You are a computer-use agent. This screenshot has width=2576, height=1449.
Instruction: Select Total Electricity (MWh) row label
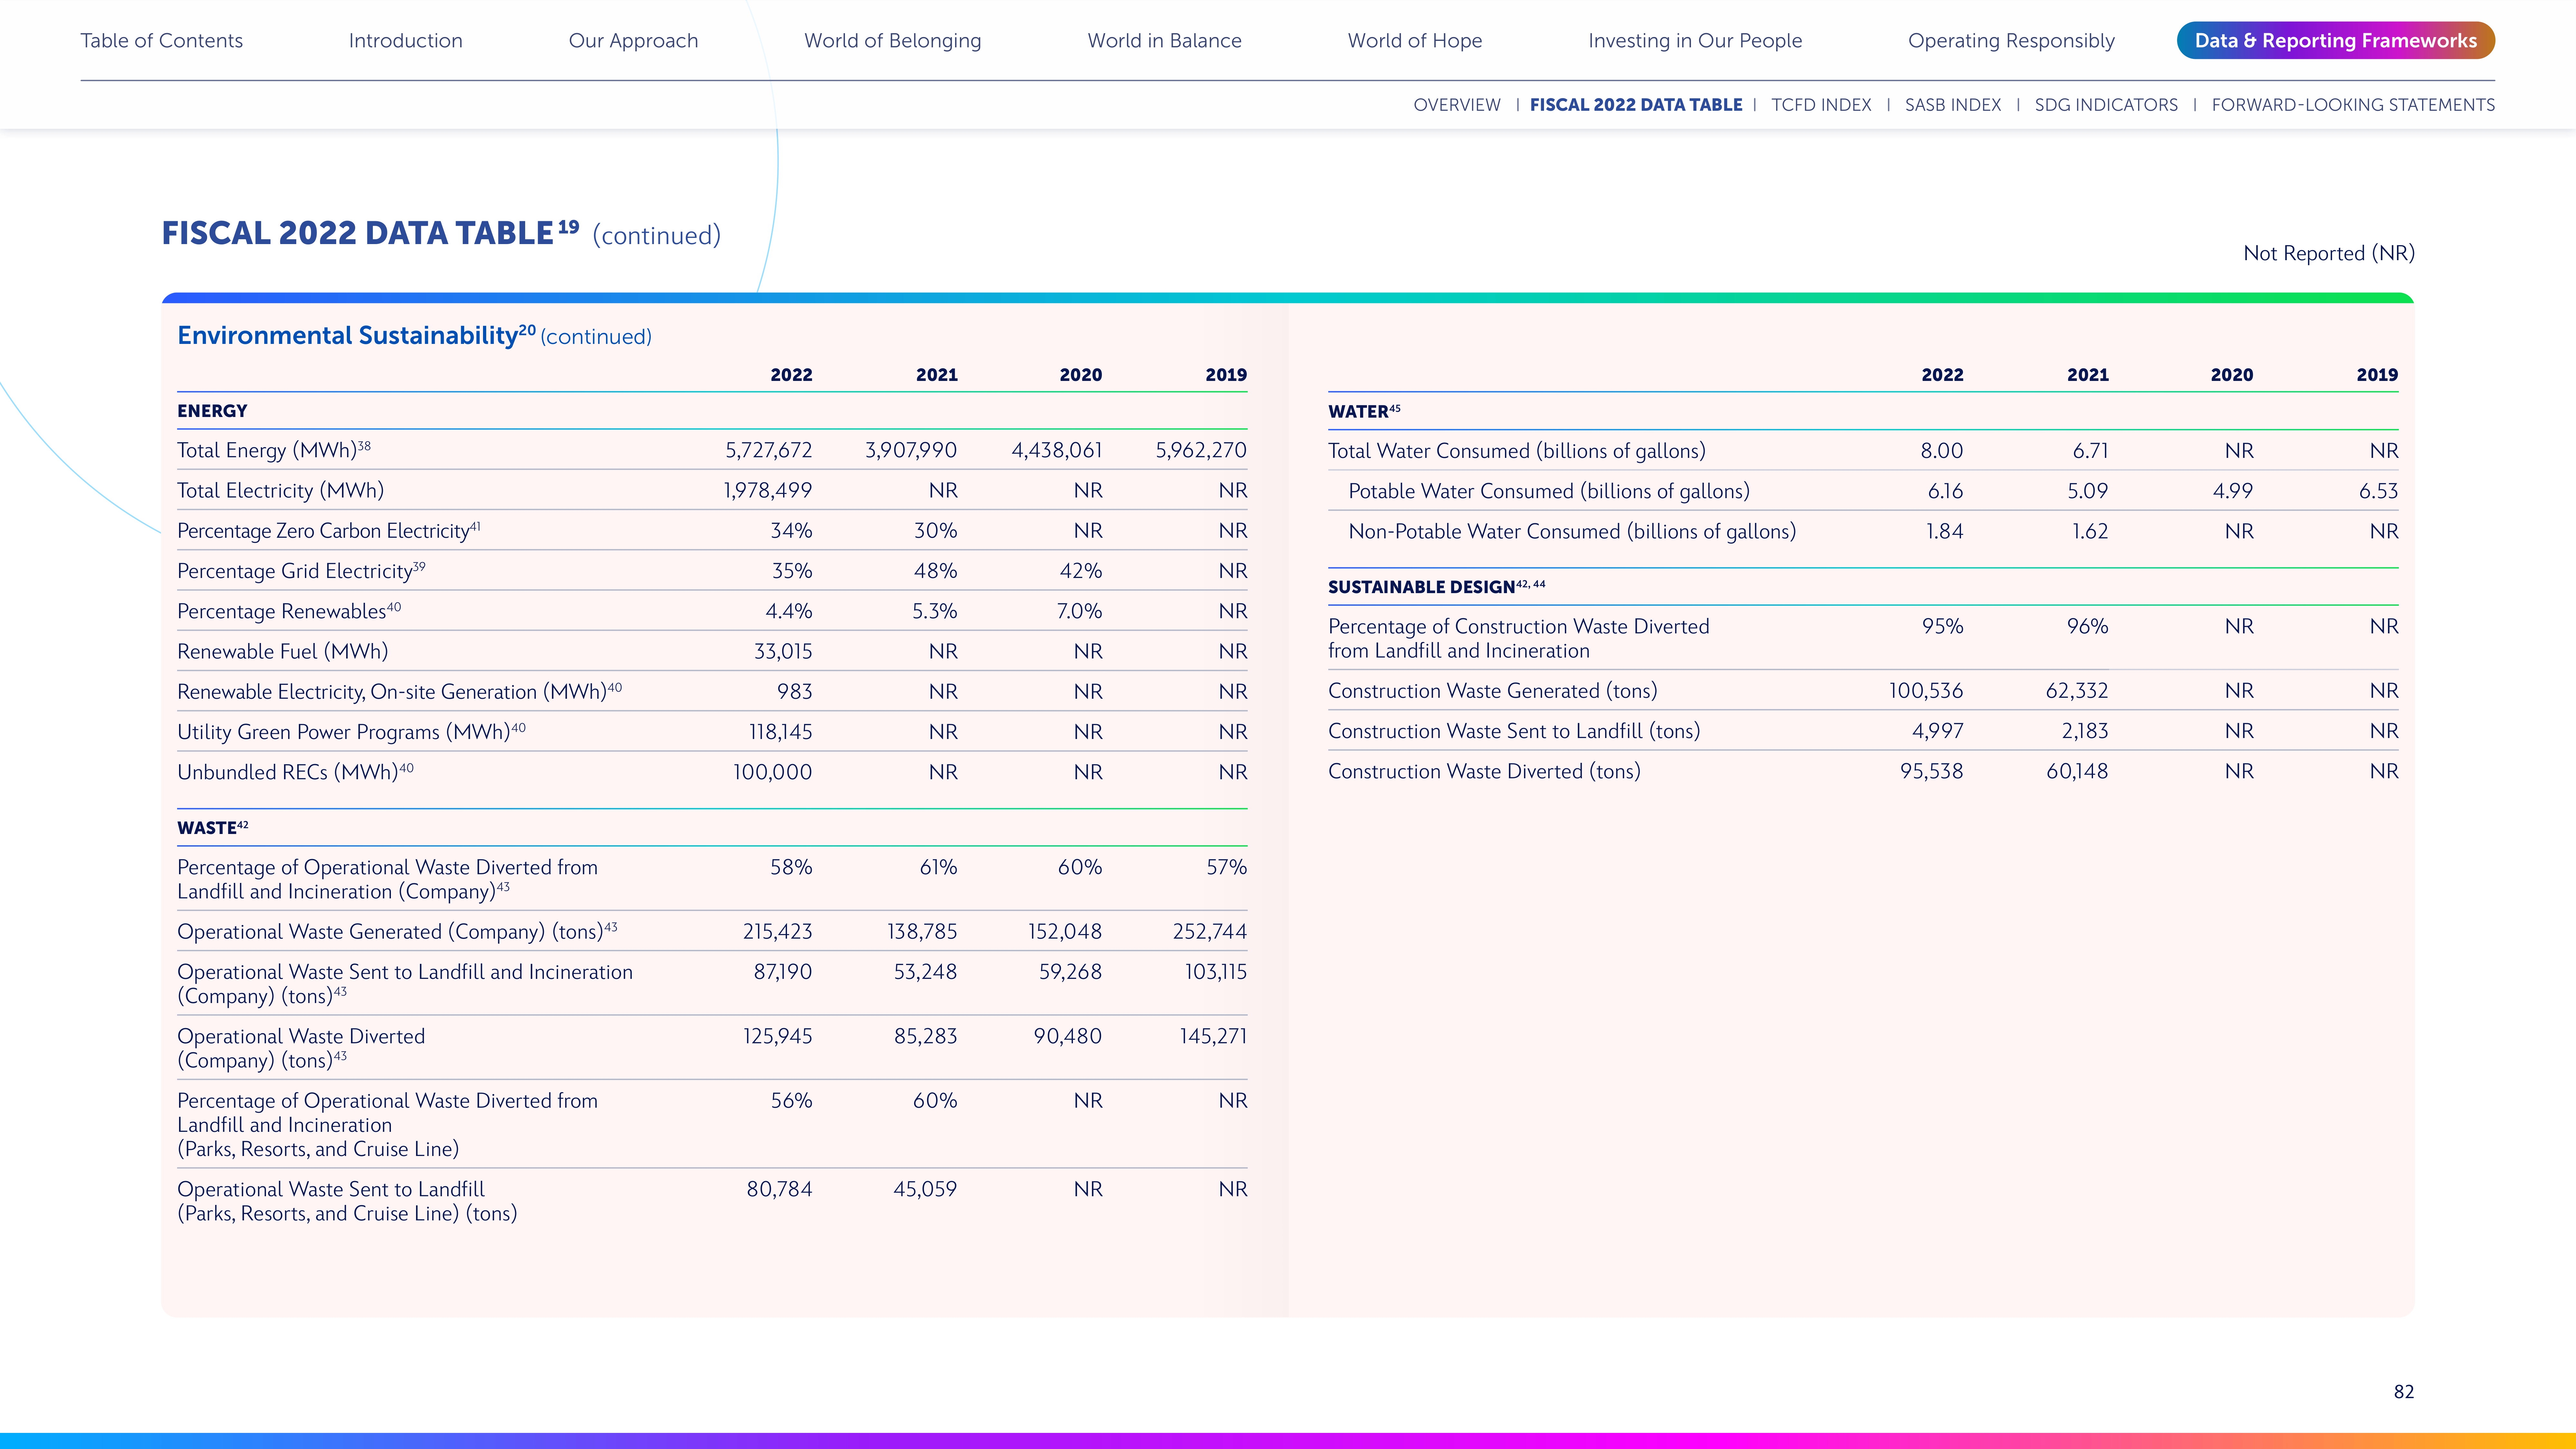280,491
